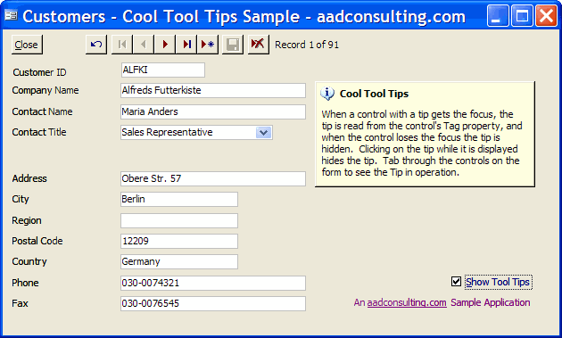This screenshot has height=338, width=562.
Task: Go to previous record arrow
Action: click(144, 45)
